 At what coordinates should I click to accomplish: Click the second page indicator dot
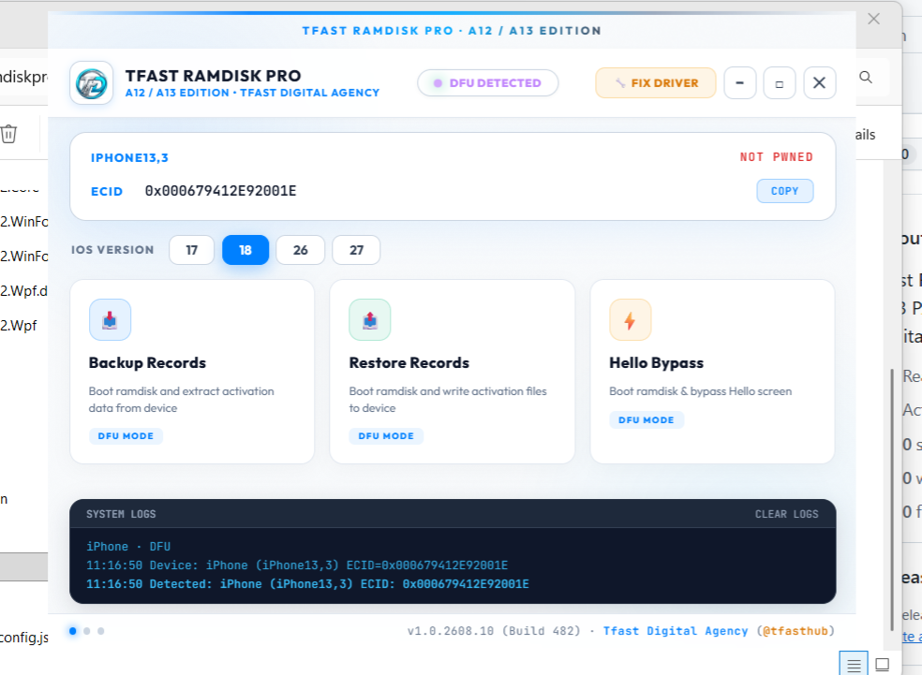(87, 631)
